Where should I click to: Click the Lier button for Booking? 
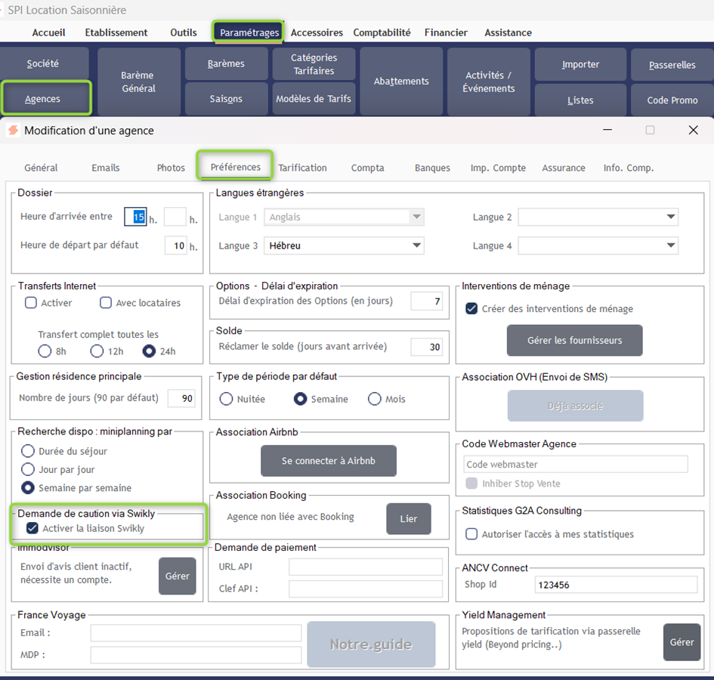408,518
